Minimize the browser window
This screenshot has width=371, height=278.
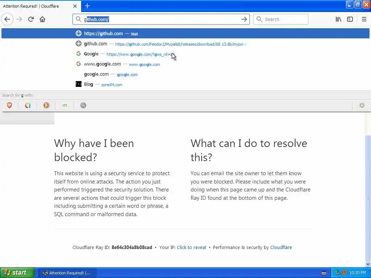pyautogui.click(x=350, y=4)
